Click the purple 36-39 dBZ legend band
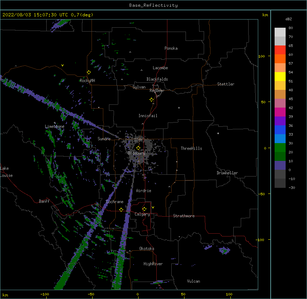The width and height of the screenshot is (307, 299). [280, 121]
